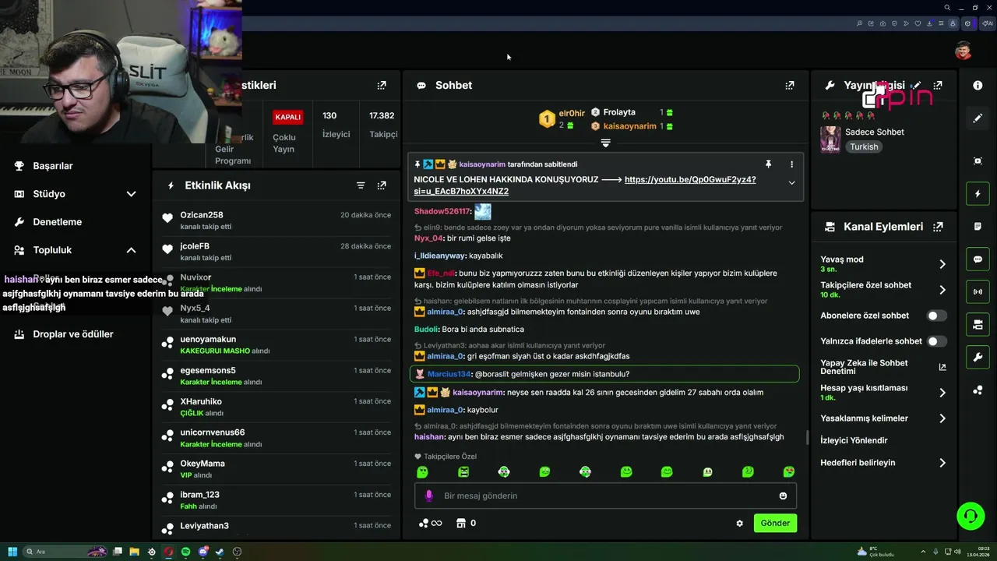Click Marcius134 username in chat

pyautogui.click(x=449, y=374)
